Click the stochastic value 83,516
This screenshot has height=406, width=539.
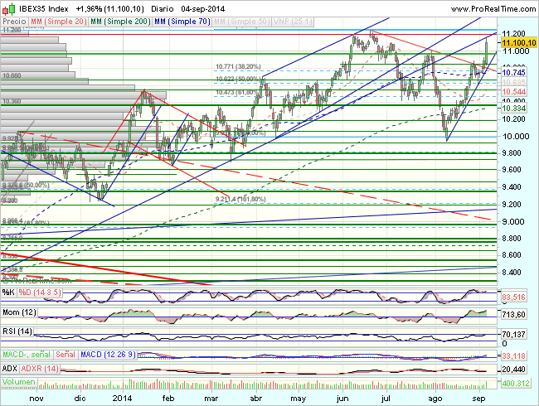click(513, 297)
